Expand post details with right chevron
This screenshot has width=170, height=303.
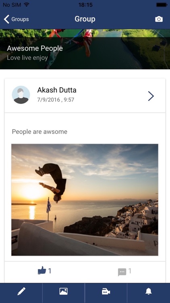pos(151,96)
